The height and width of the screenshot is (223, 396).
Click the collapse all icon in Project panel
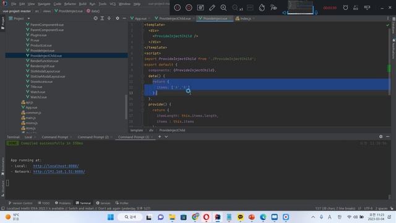[x=109, y=18]
